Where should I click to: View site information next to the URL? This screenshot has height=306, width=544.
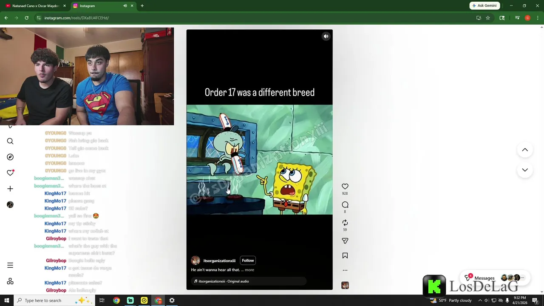[x=38, y=18]
